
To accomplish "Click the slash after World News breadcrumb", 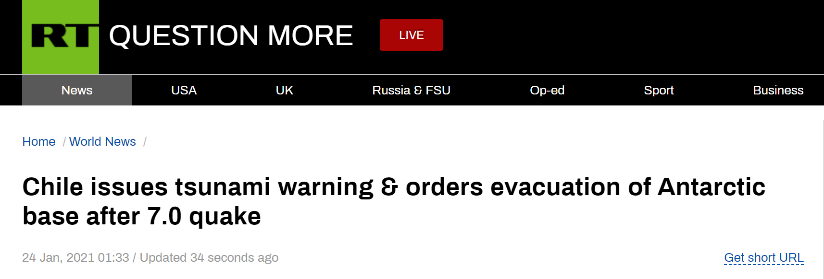I will pos(145,142).
